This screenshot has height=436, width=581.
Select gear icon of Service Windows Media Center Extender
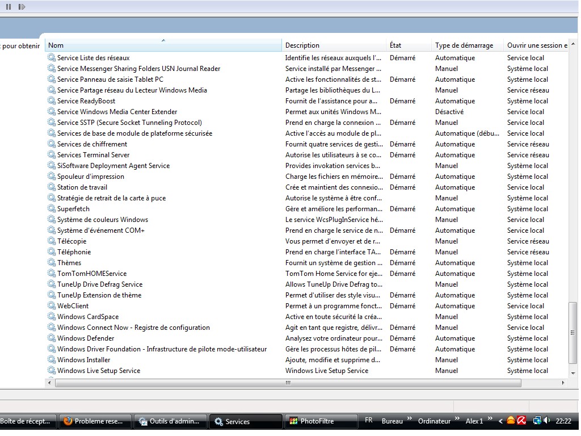[x=51, y=111]
